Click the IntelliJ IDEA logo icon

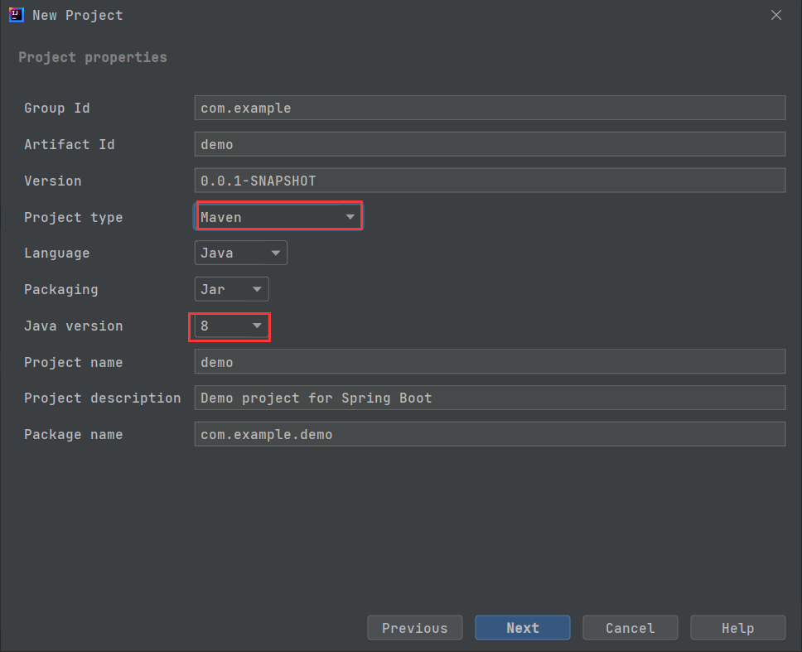(16, 15)
